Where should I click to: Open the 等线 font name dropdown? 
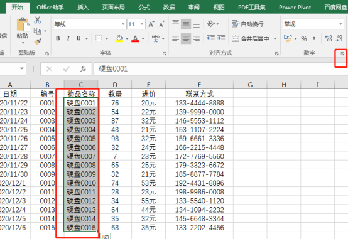(x=123, y=24)
